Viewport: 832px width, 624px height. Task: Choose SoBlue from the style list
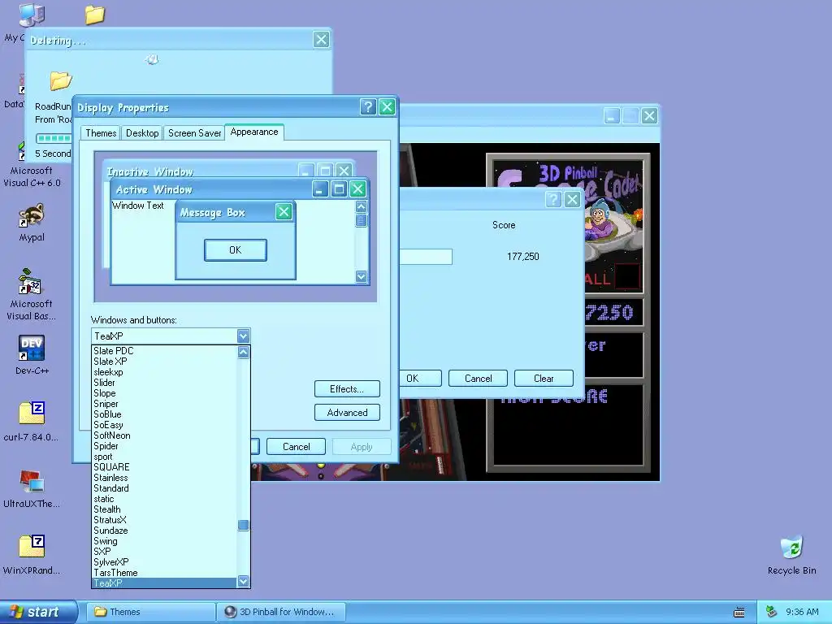tap(164, 414)
